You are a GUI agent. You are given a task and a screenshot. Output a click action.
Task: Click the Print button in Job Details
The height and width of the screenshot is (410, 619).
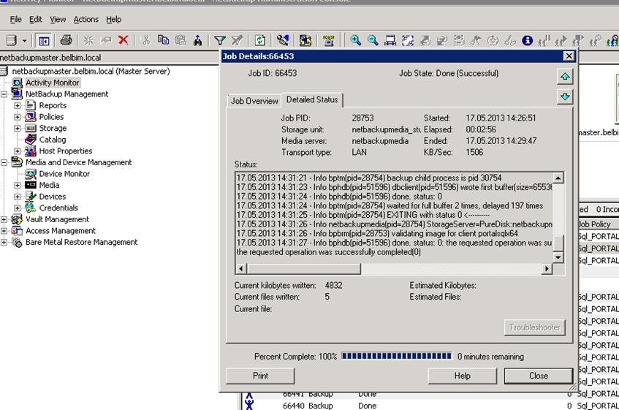(260, 376)
